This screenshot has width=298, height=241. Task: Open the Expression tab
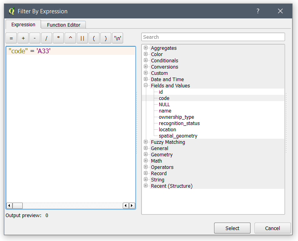click(x=23, y=24)
